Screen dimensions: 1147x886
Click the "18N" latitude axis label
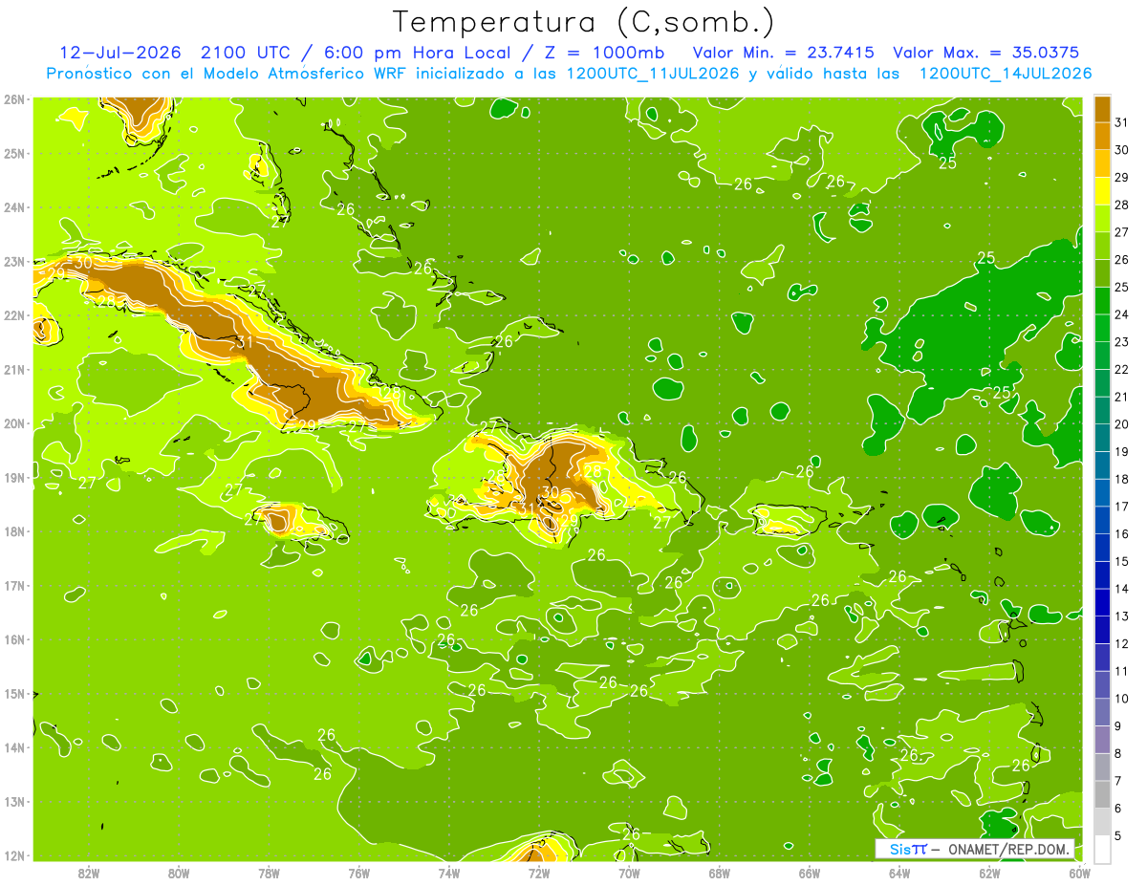[x=13, y=531]
